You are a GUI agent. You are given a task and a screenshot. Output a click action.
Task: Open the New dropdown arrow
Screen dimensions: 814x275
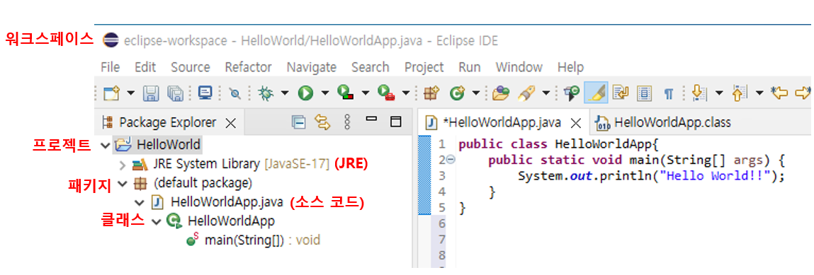pos(131,93)
